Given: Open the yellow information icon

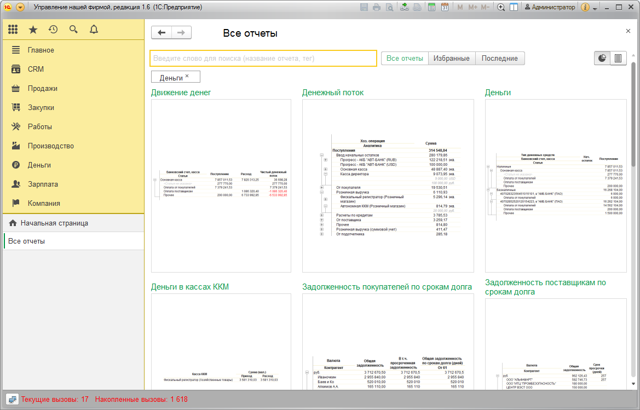Looking at the screenshot, I should coord(585,7).
